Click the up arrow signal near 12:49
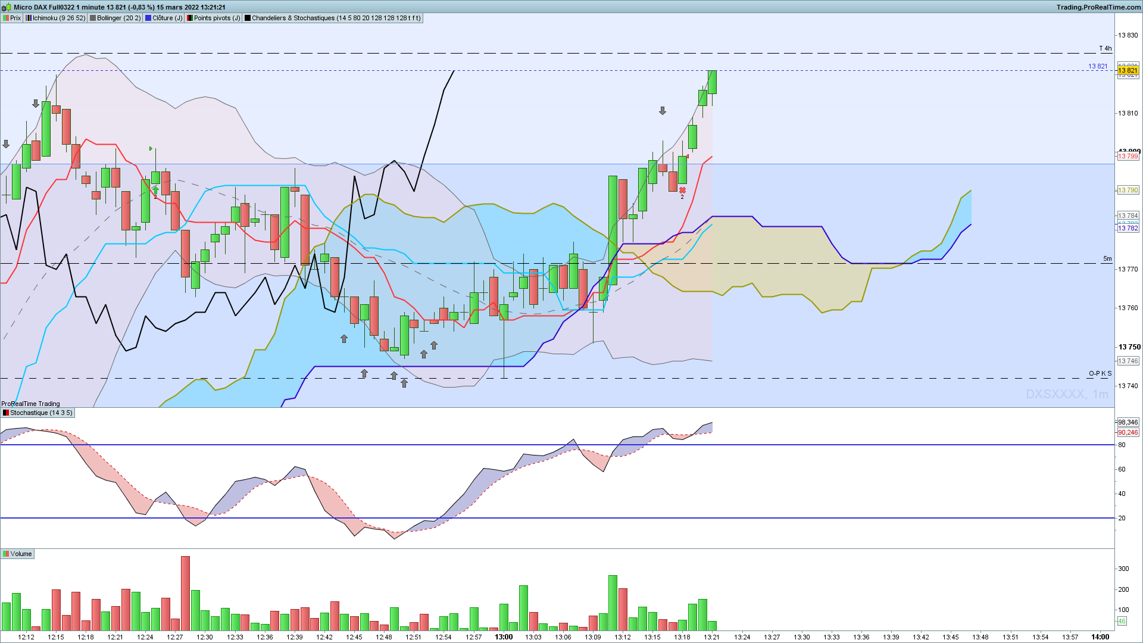The image size is (1143, 643). coord(394,376)
